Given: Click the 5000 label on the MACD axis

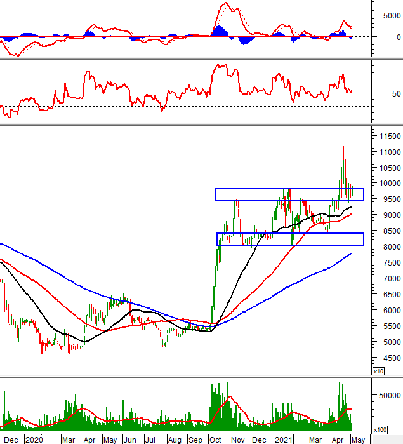Looking at the screenshot, I should coord(392,16).
